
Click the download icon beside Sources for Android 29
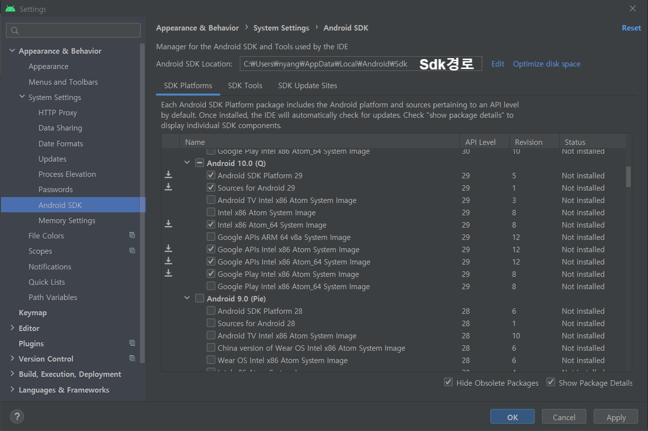(168, 187)
